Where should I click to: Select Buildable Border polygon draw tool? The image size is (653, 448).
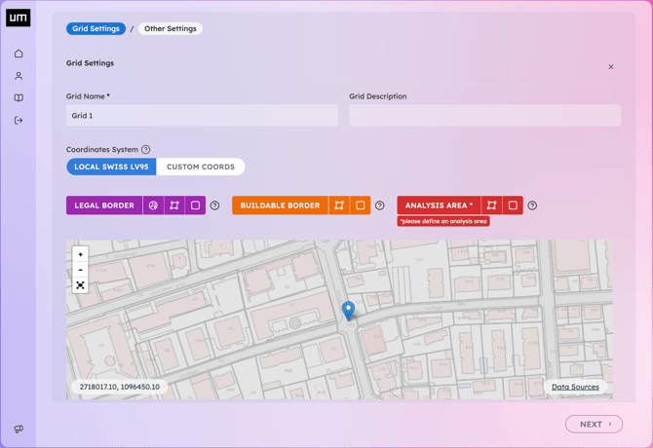(339, 205)
